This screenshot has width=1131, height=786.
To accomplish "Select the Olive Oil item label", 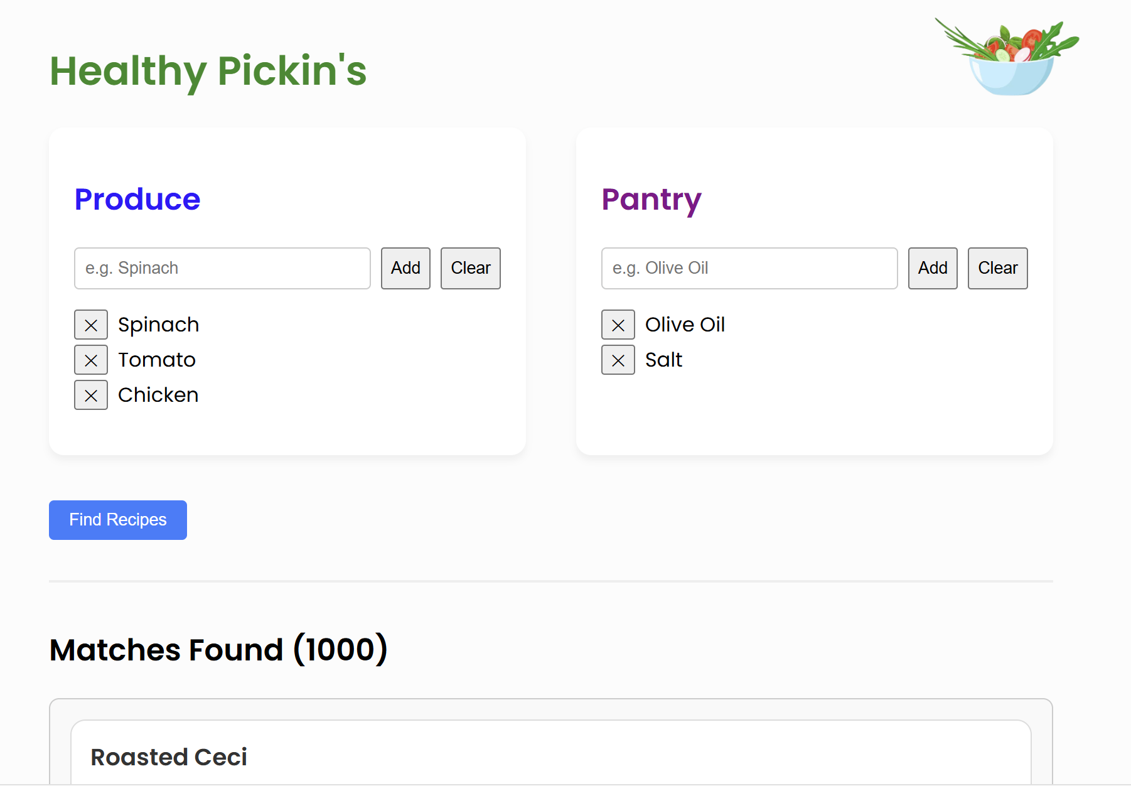I will click(685, 325).
